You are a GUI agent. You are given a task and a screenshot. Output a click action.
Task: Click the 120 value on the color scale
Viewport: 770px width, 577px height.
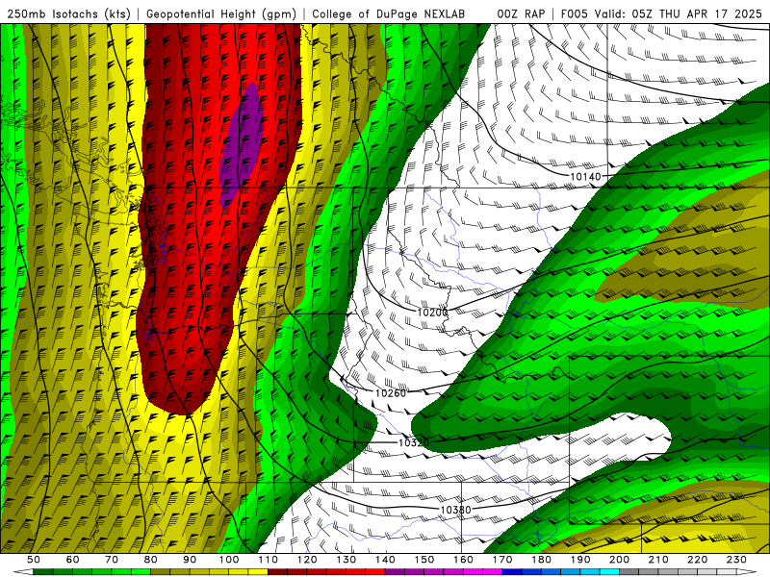point(307,560)
